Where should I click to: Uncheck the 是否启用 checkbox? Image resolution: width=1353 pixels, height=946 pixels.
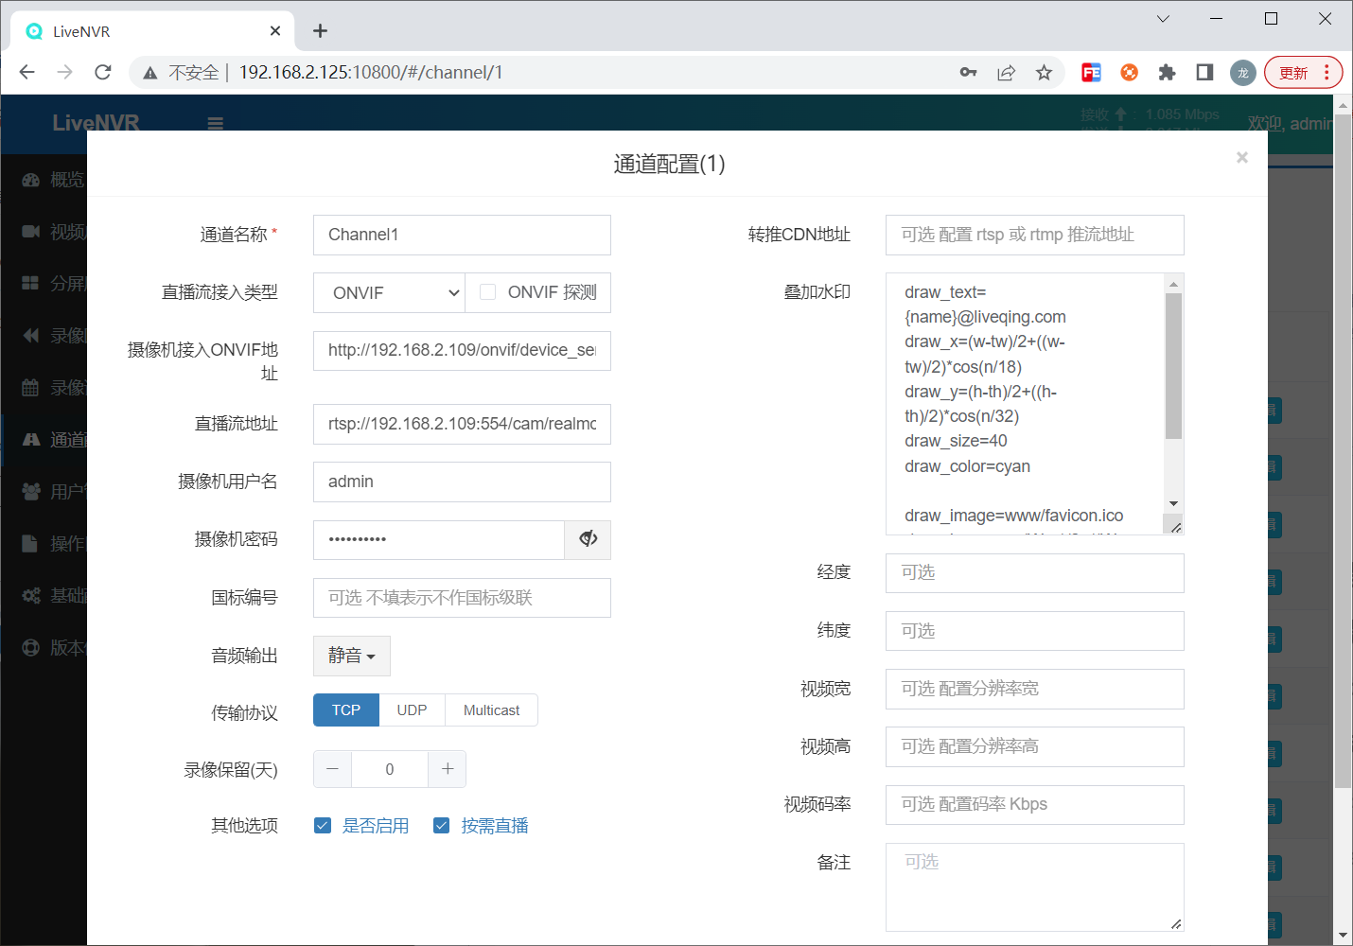click(323, 826)
